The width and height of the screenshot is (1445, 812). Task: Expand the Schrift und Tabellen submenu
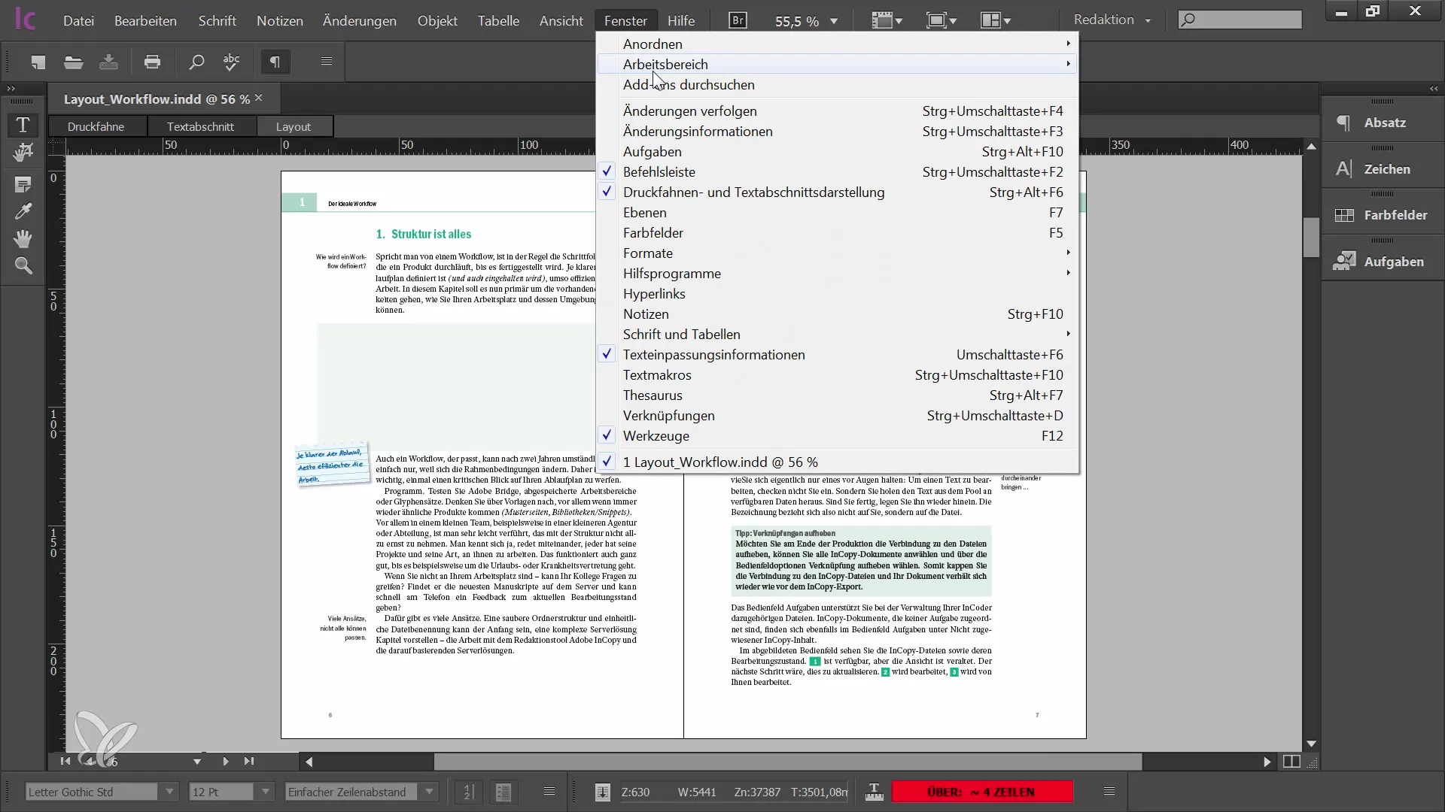click(682, 334)
